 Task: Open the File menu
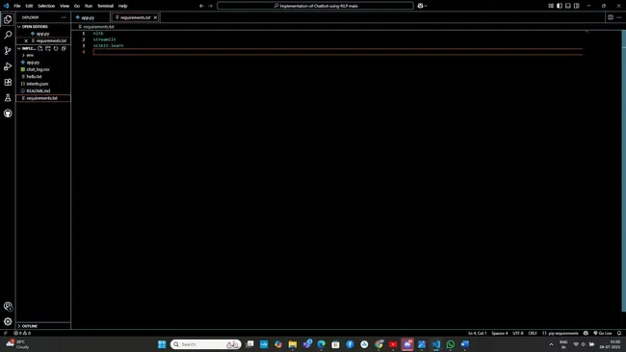click(x=17, y=6)
